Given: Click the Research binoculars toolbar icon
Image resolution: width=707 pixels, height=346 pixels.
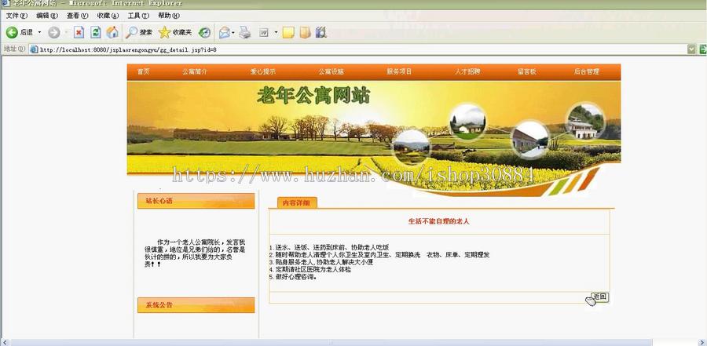Looking at the screenshot, I should click(x=321, y=32).
